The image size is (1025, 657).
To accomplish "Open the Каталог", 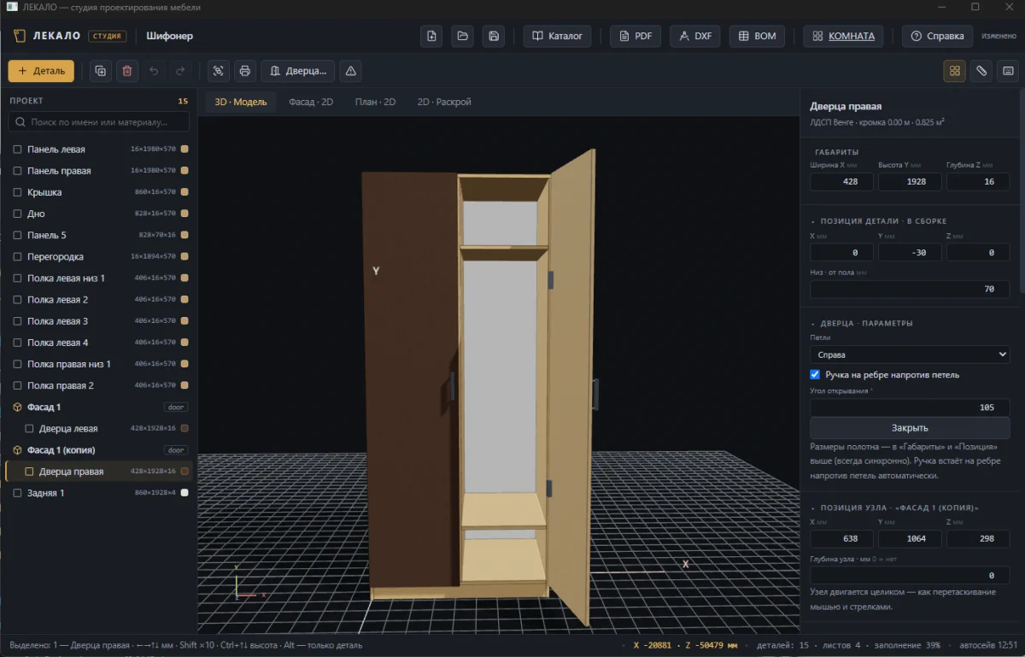I will coord(557,36).
